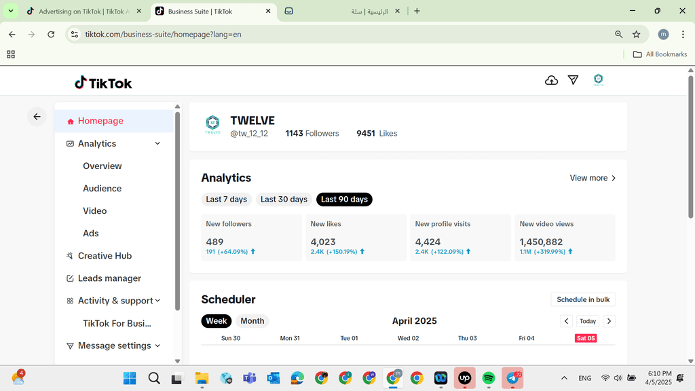
Task: Click the Message settings icon
Action: tap(70, 346)
